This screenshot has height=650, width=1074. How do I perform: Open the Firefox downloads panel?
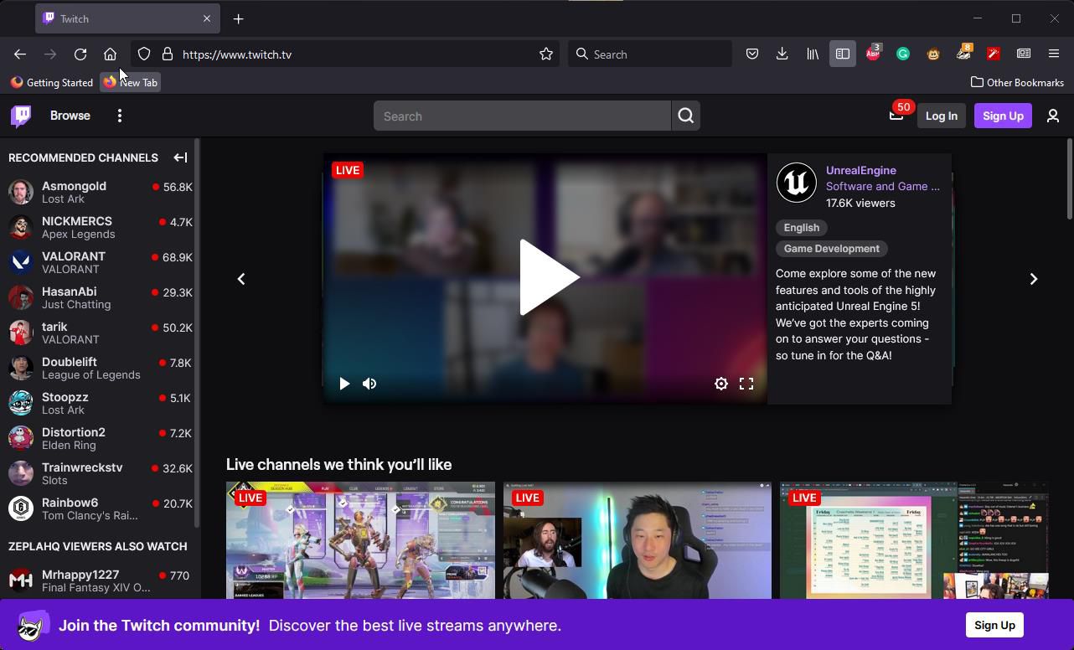(x=782, y=54)
